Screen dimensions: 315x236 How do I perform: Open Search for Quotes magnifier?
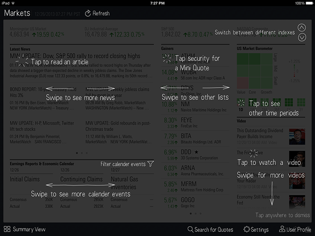[x=190, y=229]
